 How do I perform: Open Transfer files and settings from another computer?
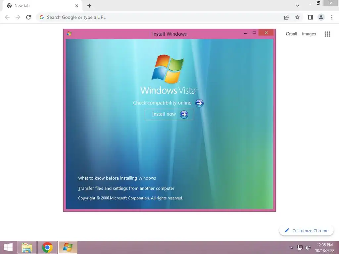point(126,188)
